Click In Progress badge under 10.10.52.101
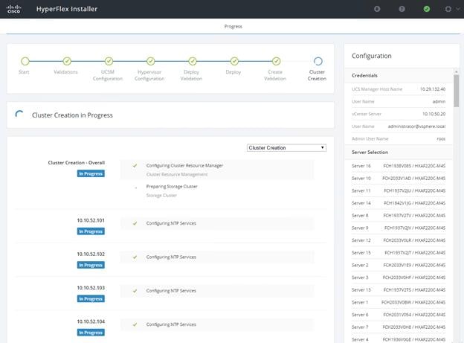464x343 pixels. [91, 231]
